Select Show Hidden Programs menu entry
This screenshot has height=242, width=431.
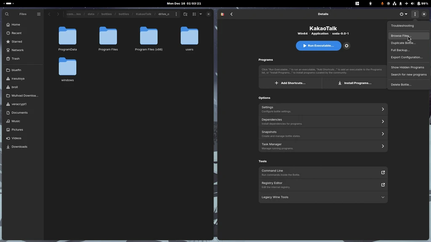408,67
